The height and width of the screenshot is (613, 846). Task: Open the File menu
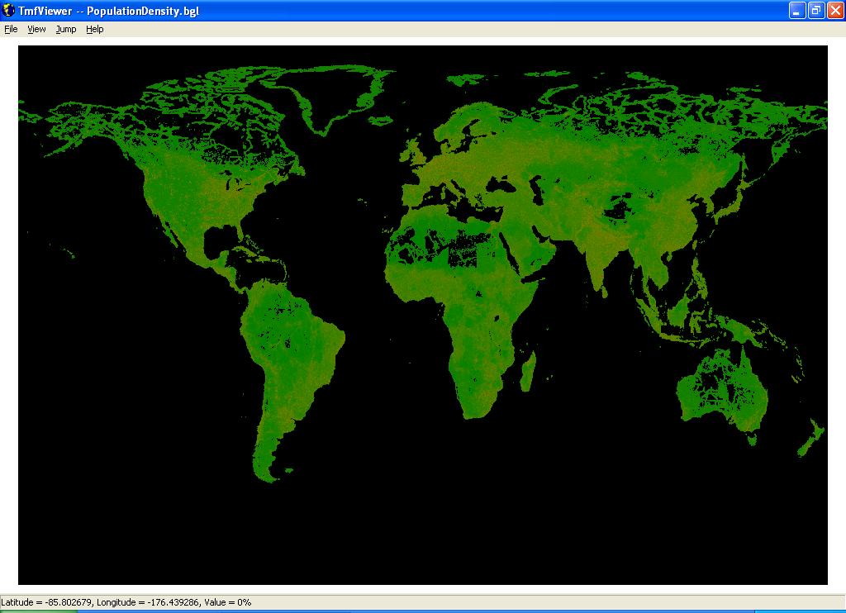pyautogui.click(x=11, y=29)
